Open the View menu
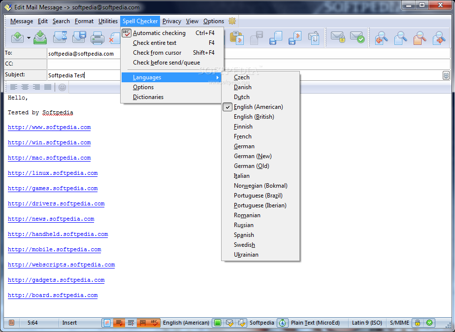 192,21
